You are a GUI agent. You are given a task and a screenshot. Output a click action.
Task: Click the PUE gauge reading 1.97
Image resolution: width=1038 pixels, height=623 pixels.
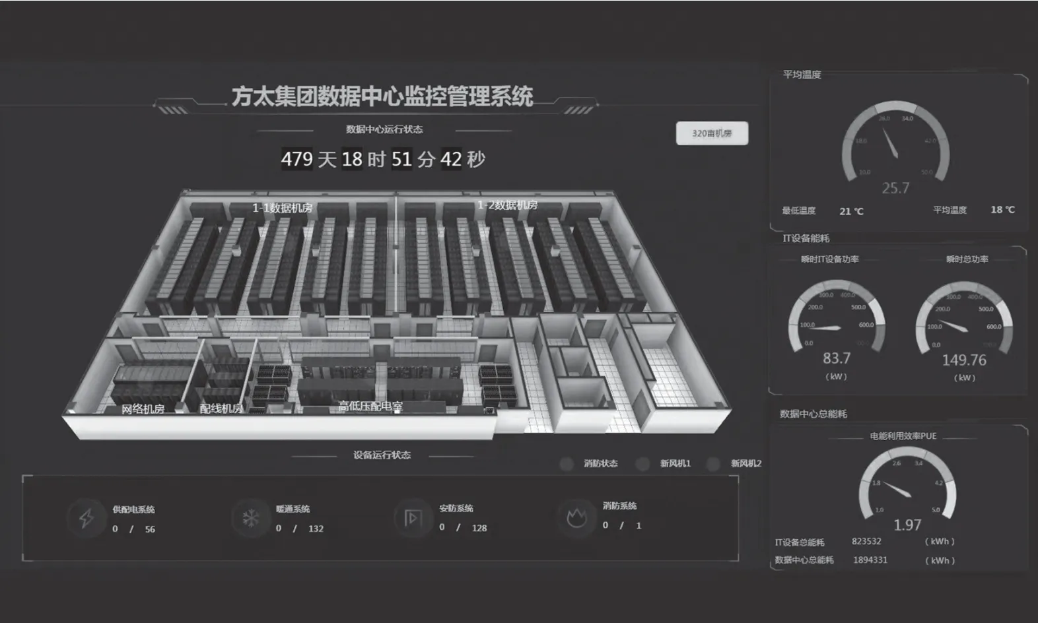coord(907,490)
